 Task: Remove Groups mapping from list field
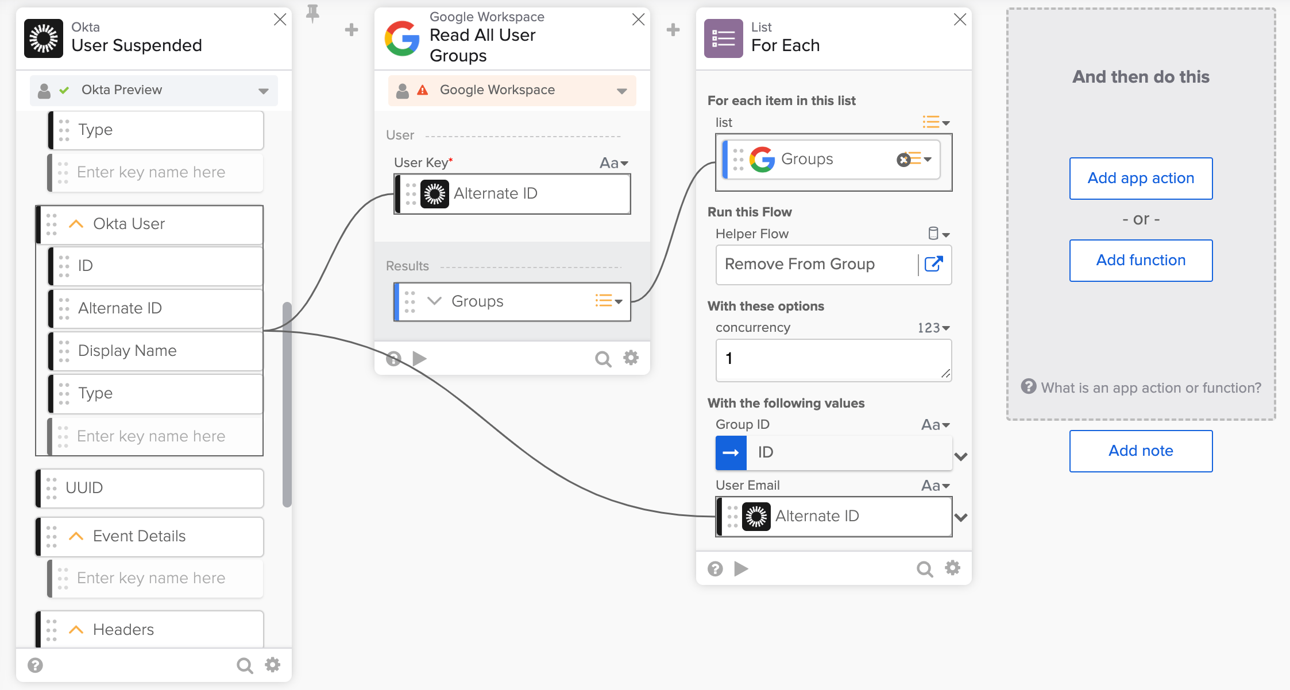[903, 160]
